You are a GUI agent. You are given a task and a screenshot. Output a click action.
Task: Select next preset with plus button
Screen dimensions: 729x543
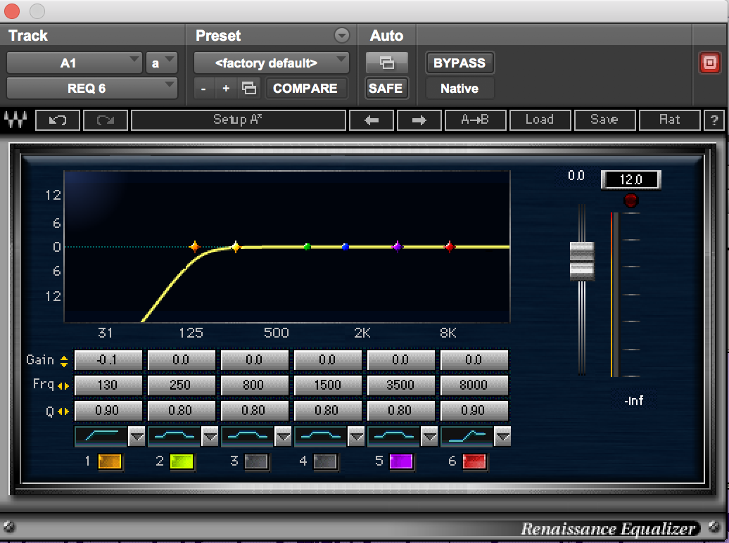coord(226,89)
